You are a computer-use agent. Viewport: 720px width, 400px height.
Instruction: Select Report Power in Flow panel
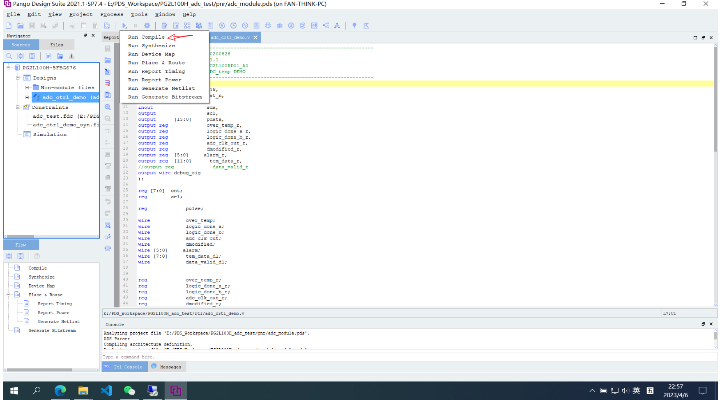point(53,313)
